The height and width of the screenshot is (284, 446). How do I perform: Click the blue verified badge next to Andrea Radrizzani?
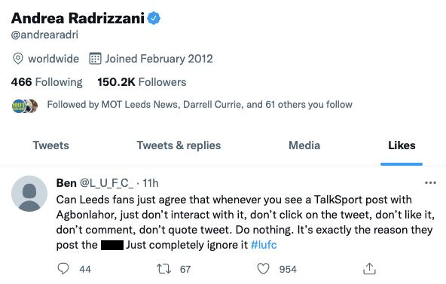(154, 18)
